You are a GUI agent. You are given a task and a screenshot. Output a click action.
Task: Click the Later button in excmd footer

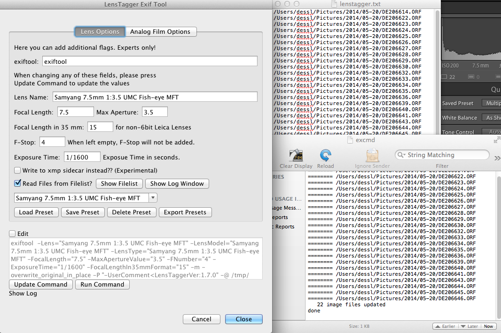(x=469, y=326)
